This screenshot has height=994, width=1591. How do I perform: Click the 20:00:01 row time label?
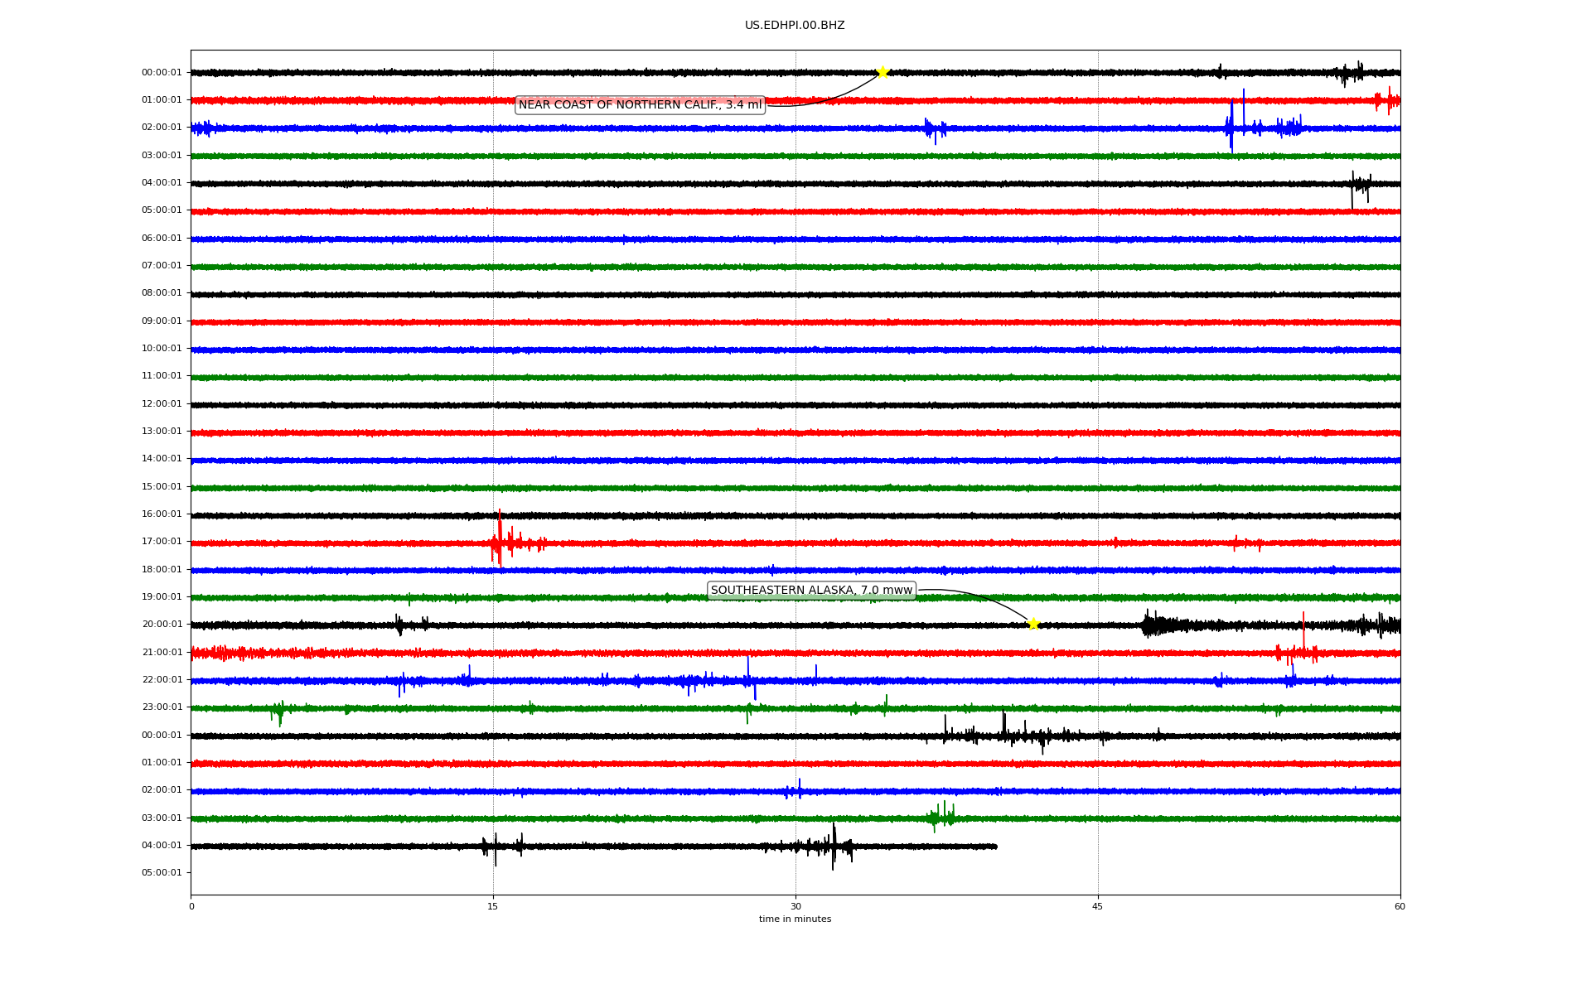pyautogui.click(x=162, y=625)
